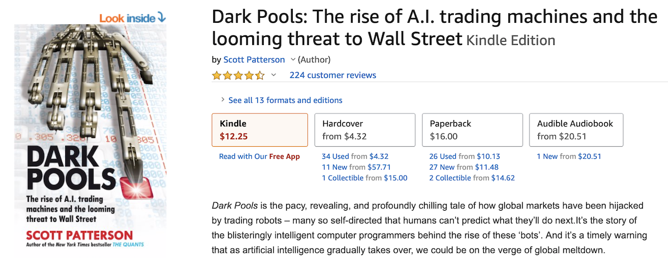View 1 New audiobook offer from $20.51

[547, 156]
